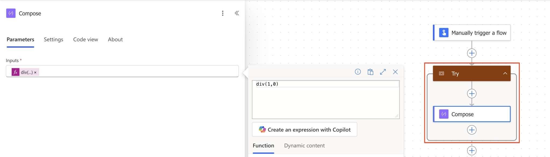Image resolution: width=550 pixels, height=157 pixels.
Task: Collapse the Compose side panel
Action: click(237, 13)
